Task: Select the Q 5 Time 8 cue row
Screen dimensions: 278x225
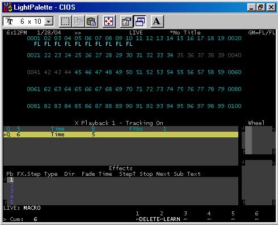Action: point(121,129)
